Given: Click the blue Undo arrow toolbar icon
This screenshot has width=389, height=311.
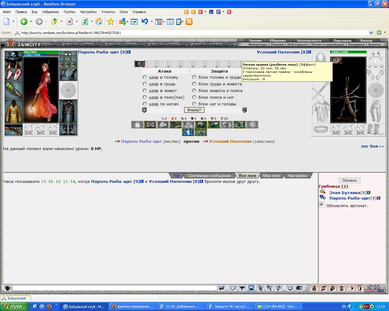Looking at the screenshot, I should [145, 22].
